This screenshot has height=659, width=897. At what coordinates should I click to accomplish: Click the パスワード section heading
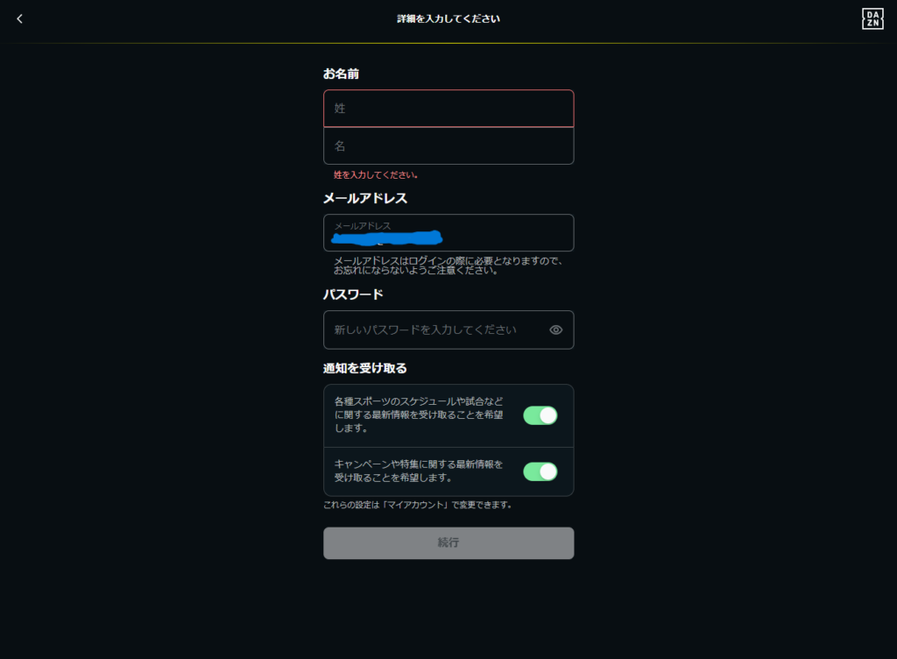tap(353, 294)
